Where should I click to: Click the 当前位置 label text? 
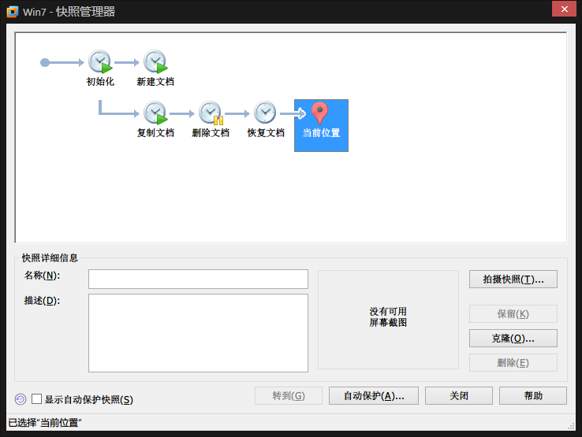point(321,133)
